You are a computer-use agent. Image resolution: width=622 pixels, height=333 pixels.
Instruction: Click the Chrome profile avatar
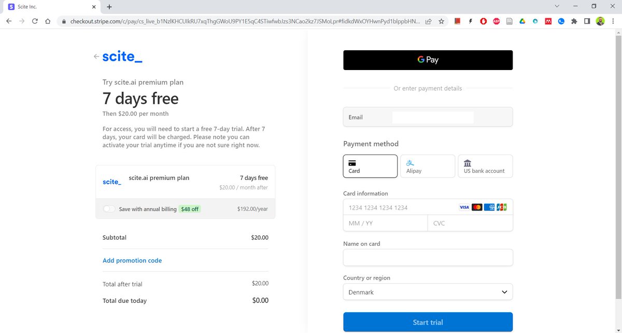600,21
